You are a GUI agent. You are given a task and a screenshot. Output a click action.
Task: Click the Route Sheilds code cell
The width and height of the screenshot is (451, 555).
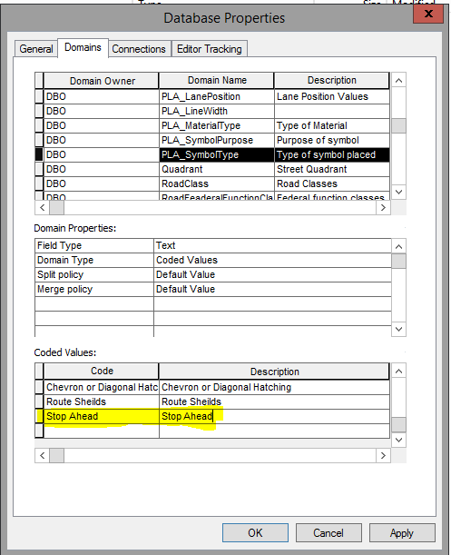102,401
